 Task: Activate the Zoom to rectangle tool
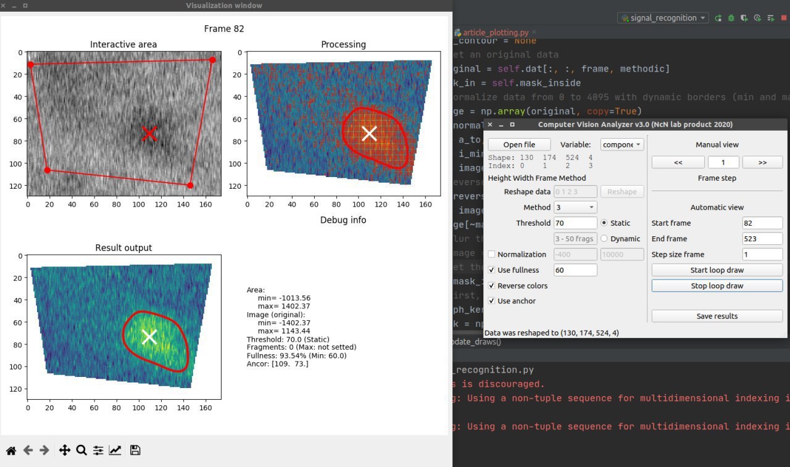(81, 450)
